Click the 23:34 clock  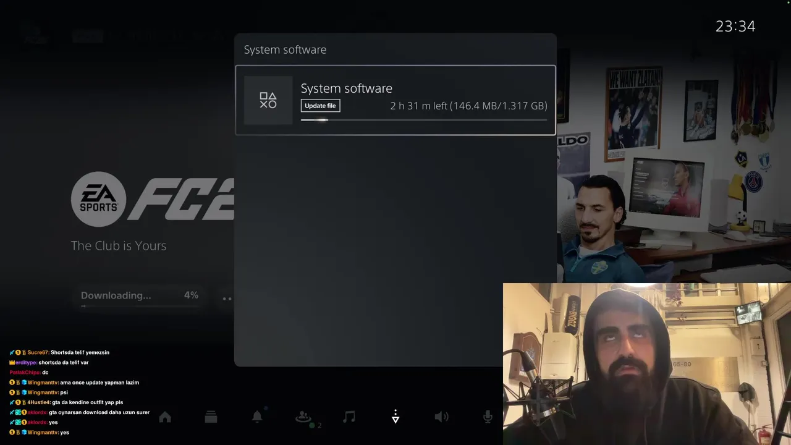tap(735, 26)
